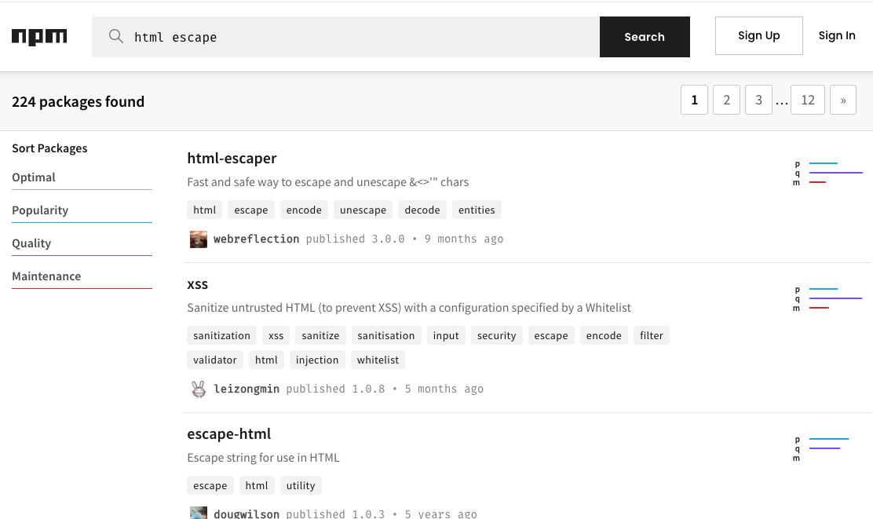Click the Search button
This screenshot has width=873, height=519.
[645, 36]
